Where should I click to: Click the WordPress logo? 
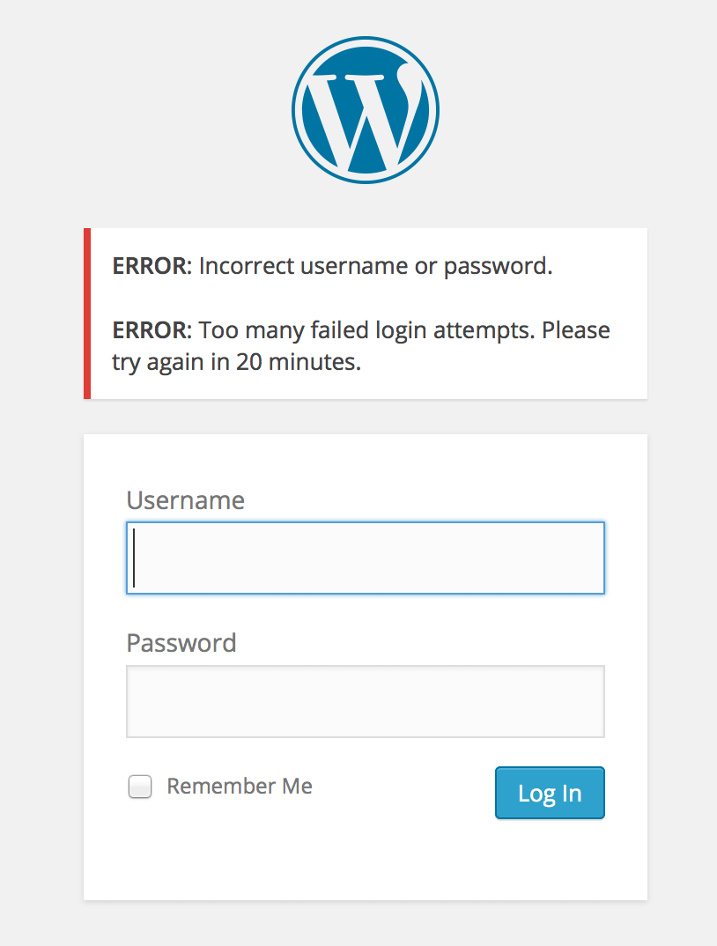point(366,110)
